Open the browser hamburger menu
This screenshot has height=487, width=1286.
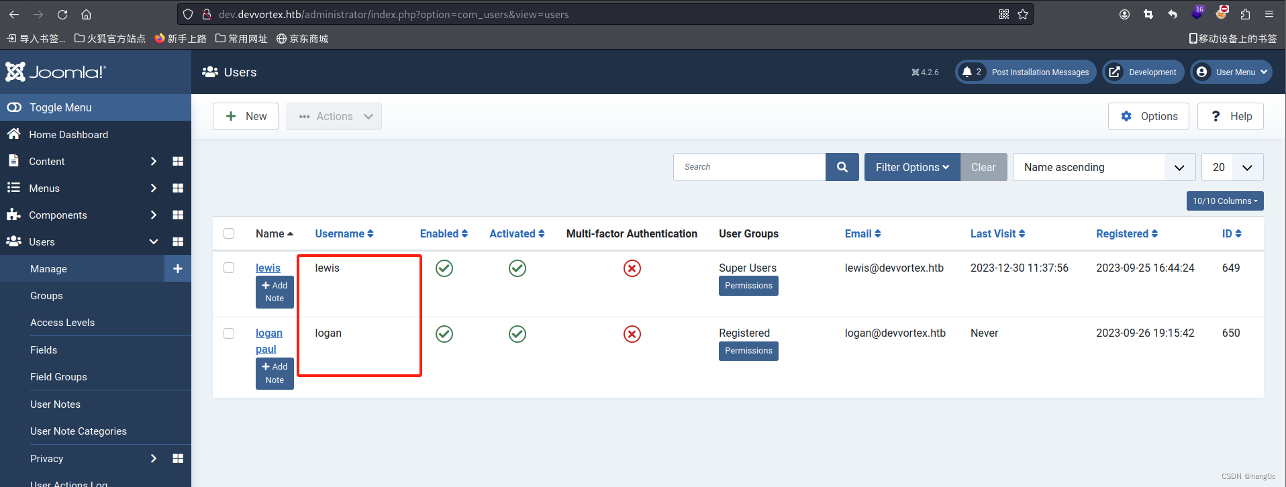coord(1269,14)
